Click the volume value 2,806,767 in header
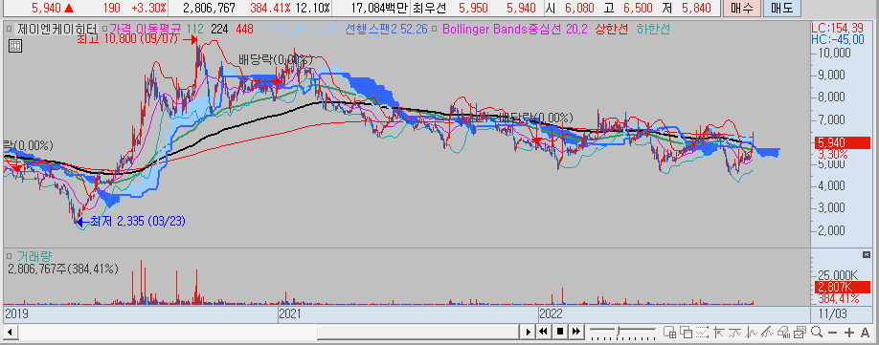 209,8
